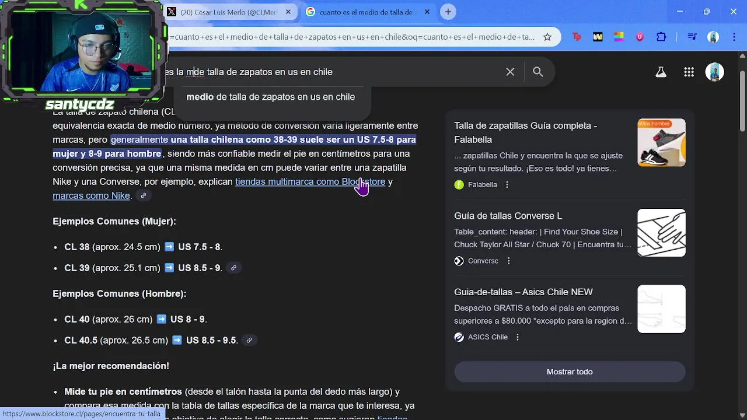Click the Falabella sneaker thumbnail
This screenshot has height=420, width=747.
pyautogui.click(x=661, y=142)
